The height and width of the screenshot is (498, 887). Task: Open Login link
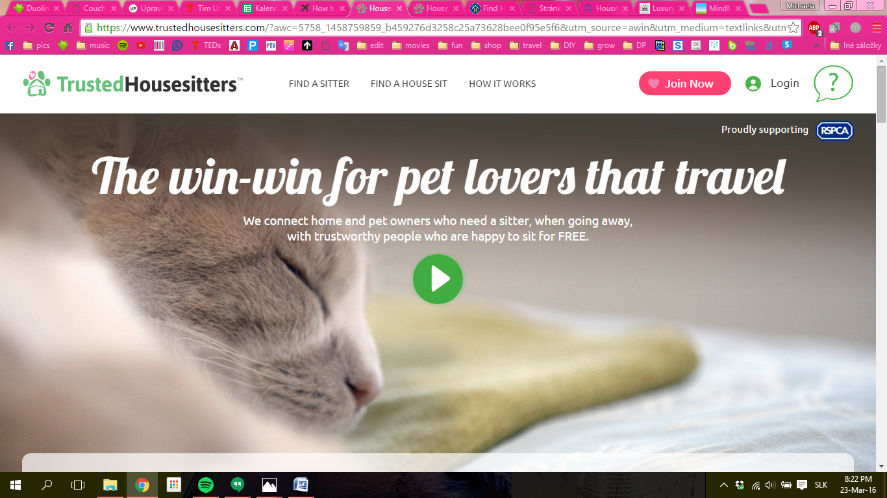pos(784,83)
